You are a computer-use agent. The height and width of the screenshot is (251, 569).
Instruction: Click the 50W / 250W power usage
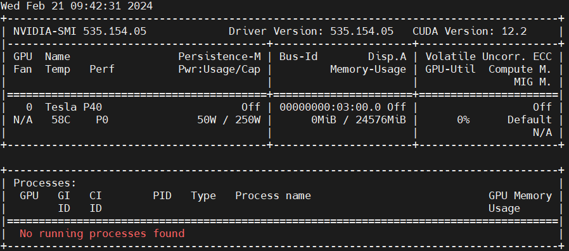coord(229,119)
